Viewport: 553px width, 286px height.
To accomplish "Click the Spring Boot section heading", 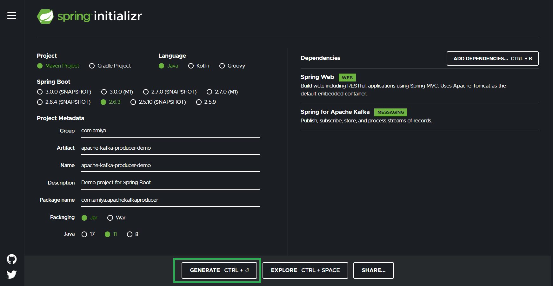I will (53, 82).
